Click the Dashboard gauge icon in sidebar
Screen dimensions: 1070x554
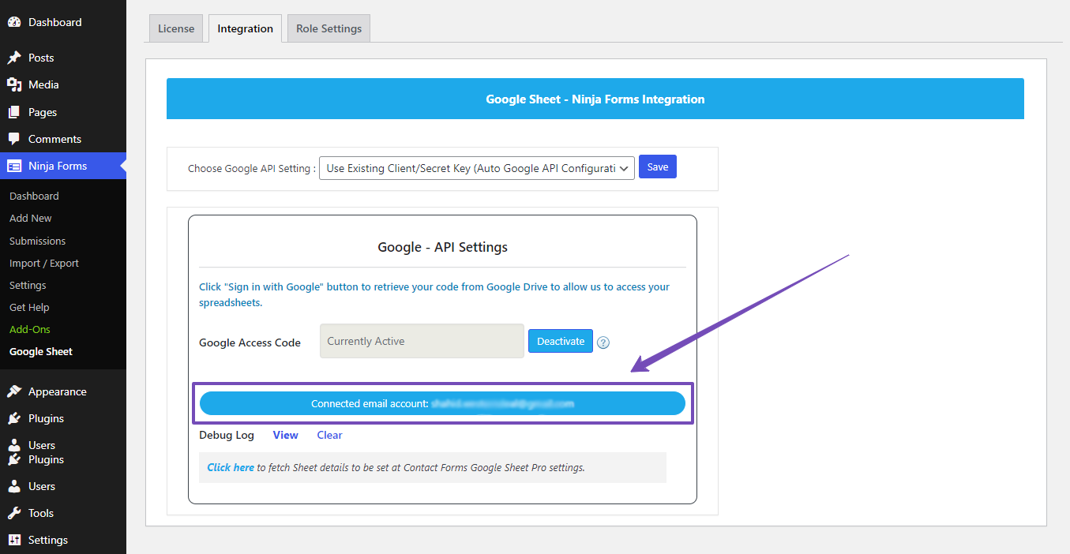[x=14, y=22]
